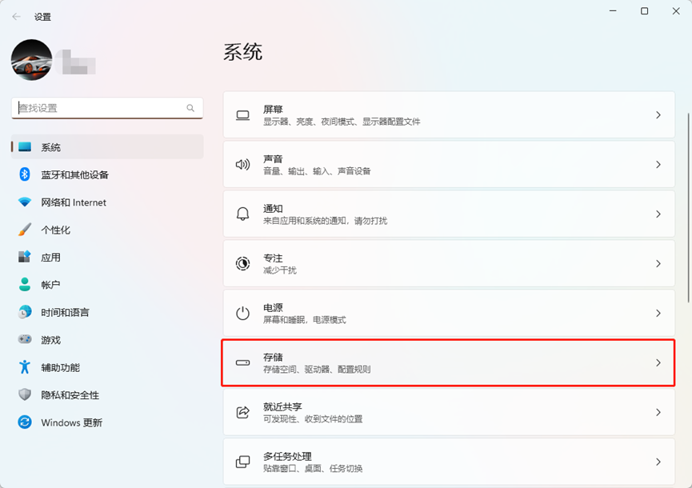This screenshot has height=488, width=692.
Task: Click the Storage drive icon
Action: tap(242, 362)
